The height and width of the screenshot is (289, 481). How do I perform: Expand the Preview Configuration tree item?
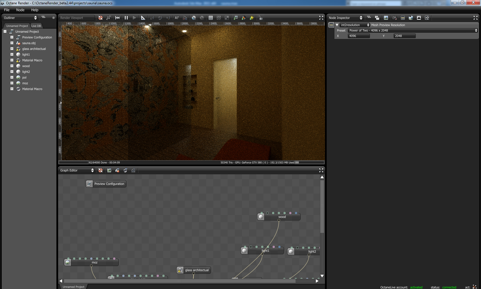click(12, 37)
